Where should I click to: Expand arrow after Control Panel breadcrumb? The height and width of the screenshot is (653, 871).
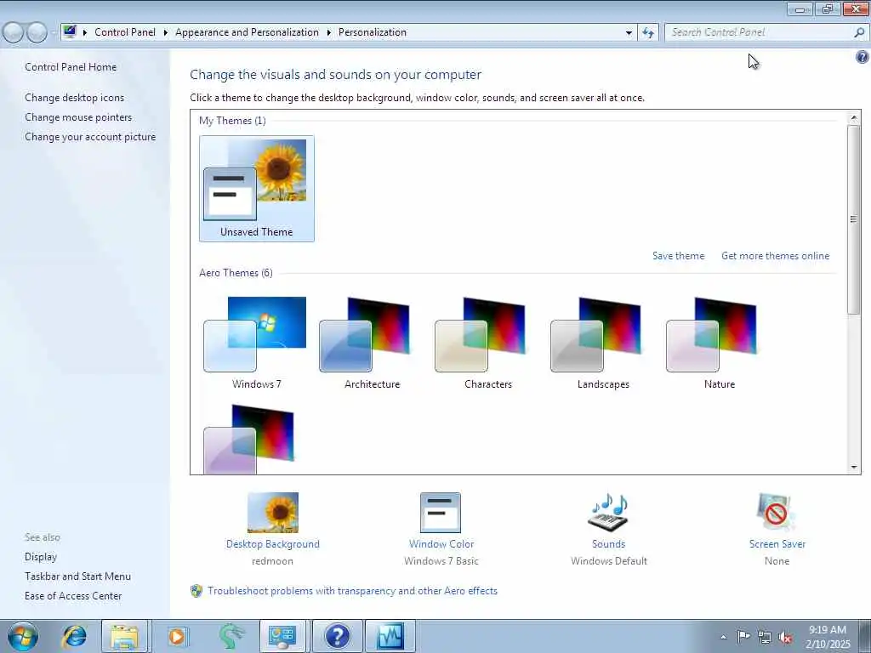(x=166, y=32)
